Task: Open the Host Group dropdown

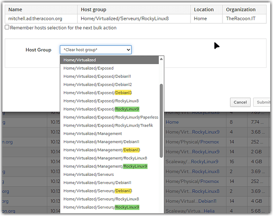Action: (x=95, y=50)
